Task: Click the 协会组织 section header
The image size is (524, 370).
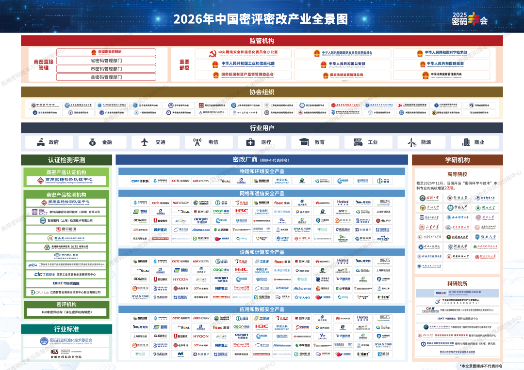Action: click(x=262, y=92)
